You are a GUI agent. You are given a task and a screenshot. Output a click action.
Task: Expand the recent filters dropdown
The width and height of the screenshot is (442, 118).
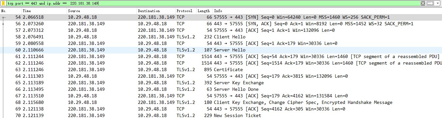(438, 3)
